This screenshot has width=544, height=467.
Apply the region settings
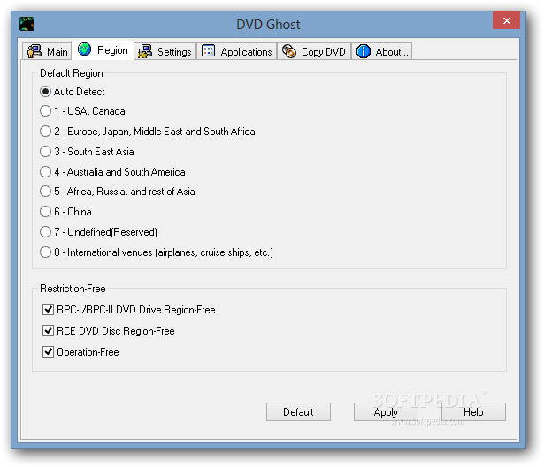[386, 412]
